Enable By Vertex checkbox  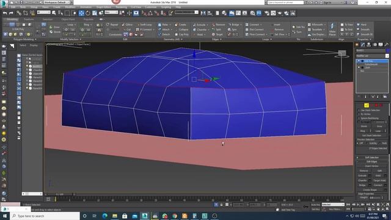(x=359, y=114)
